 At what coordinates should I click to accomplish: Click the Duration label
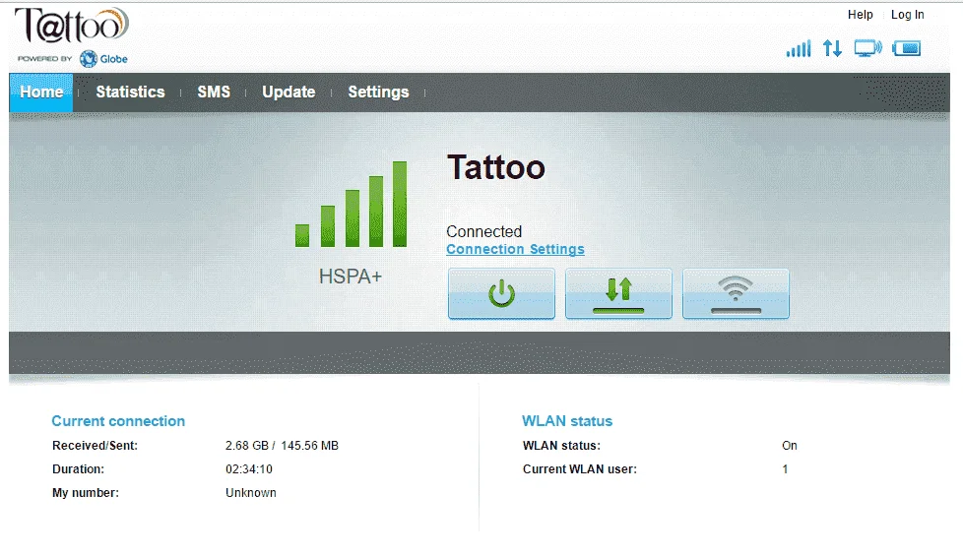tap(78, 468)
